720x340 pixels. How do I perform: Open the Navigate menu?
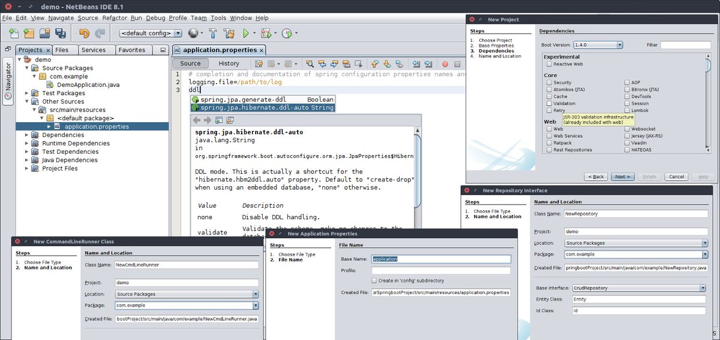(61, 18)
